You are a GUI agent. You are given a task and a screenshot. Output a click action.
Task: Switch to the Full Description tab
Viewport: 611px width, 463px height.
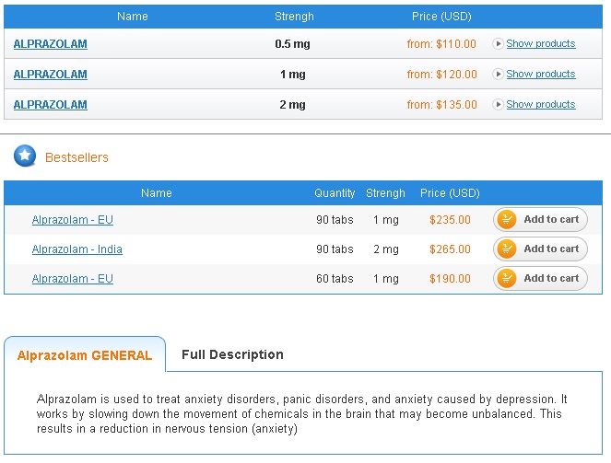point(232,354)
